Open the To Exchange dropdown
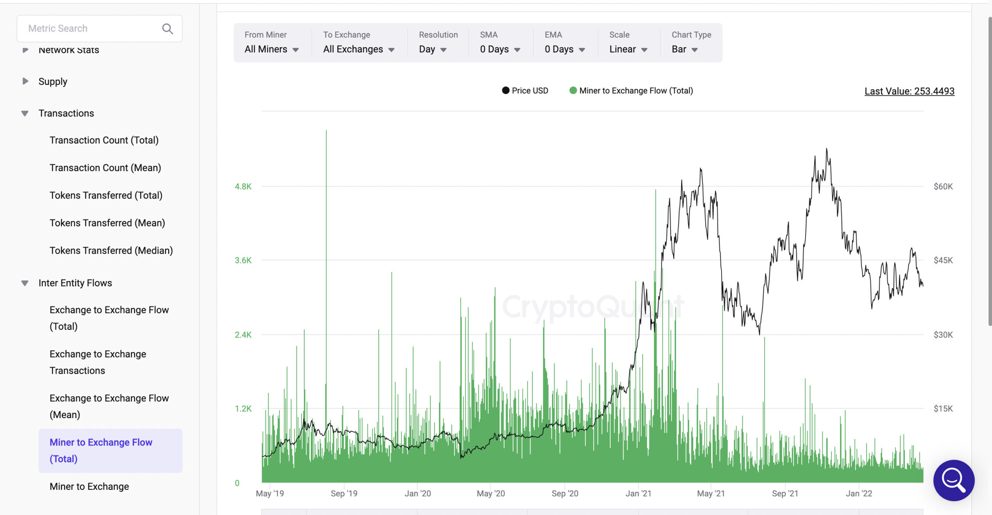992x515 pixels. (359, 49)
